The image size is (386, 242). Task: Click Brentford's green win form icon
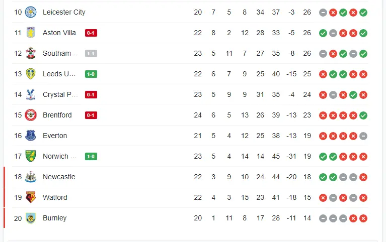363,115
